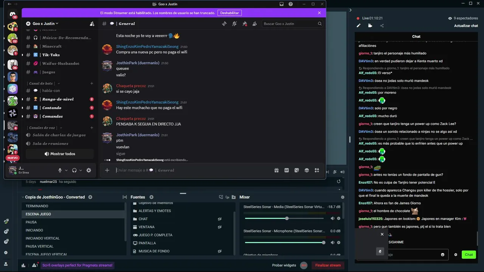Open settings gear for SteelSeries Sonar Media
The width and height of the screenshot is (484, 272).
click(338, 218)
